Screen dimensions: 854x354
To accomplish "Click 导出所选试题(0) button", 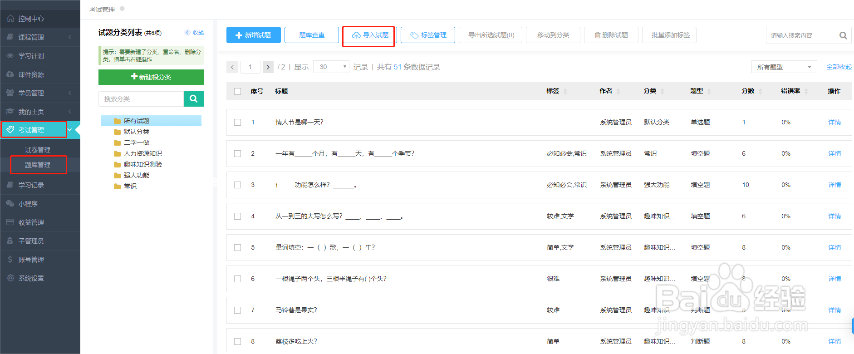I will click(x=491, y=35).
